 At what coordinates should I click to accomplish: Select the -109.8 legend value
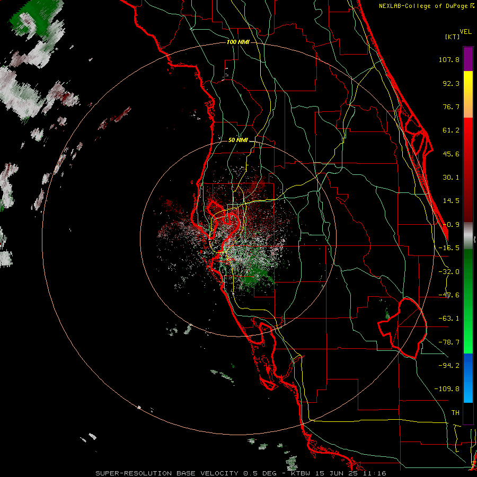pos(447,389)
